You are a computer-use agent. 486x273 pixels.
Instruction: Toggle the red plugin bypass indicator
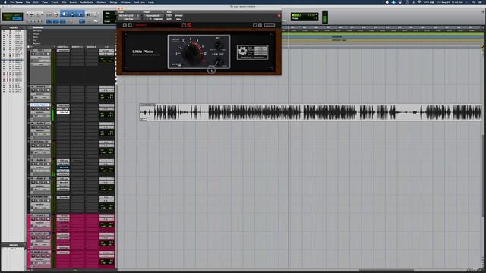point(279,16)
